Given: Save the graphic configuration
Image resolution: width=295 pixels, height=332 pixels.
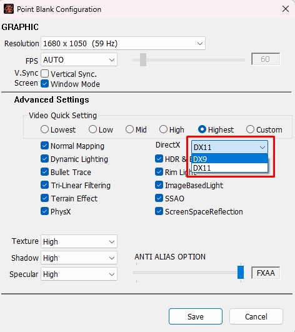Looking at the screenshot, I should (x=196, y=316).
